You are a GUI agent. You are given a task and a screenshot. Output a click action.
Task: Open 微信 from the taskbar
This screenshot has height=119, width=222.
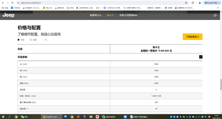(x=24, y=117)
